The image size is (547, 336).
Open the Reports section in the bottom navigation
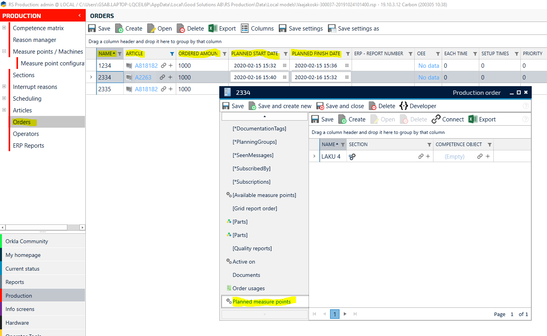pyautogui.click(x=15, y=282)
